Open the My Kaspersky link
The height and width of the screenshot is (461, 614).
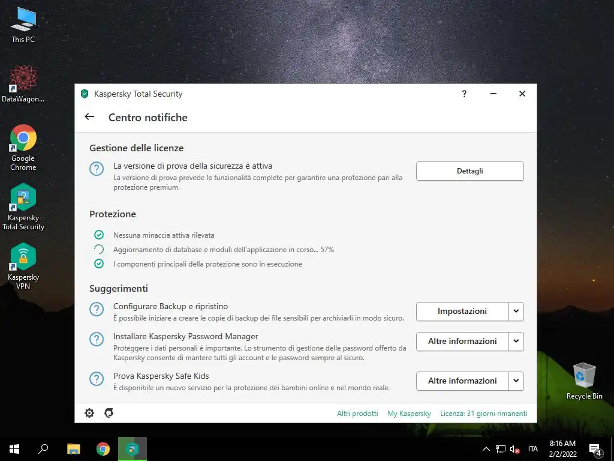pos(409,413)
